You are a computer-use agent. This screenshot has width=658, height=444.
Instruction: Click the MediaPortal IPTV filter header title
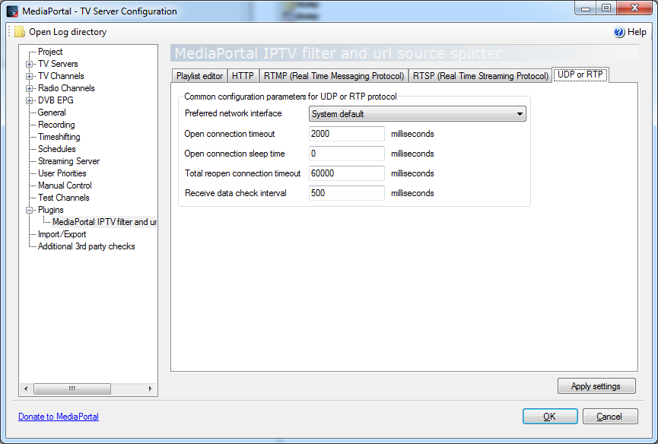click(338, 53)
